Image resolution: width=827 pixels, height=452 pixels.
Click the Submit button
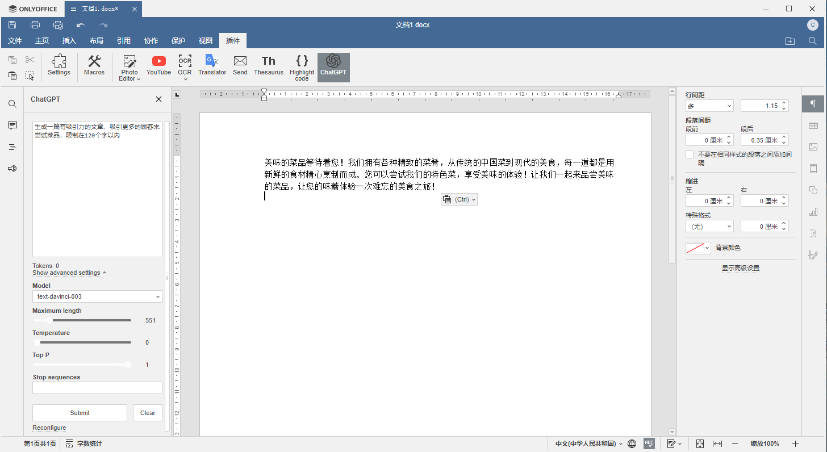[x=80, y=413]
